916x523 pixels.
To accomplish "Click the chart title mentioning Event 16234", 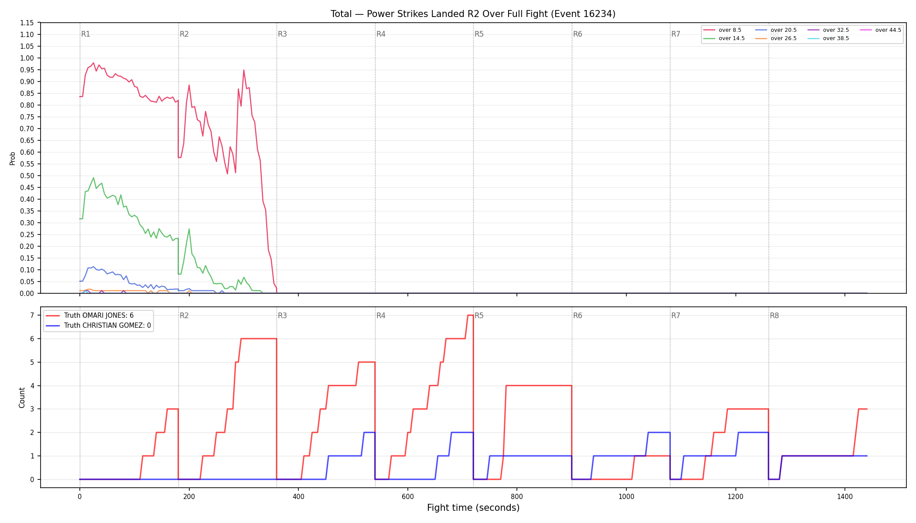I will (x=473, y=14).
